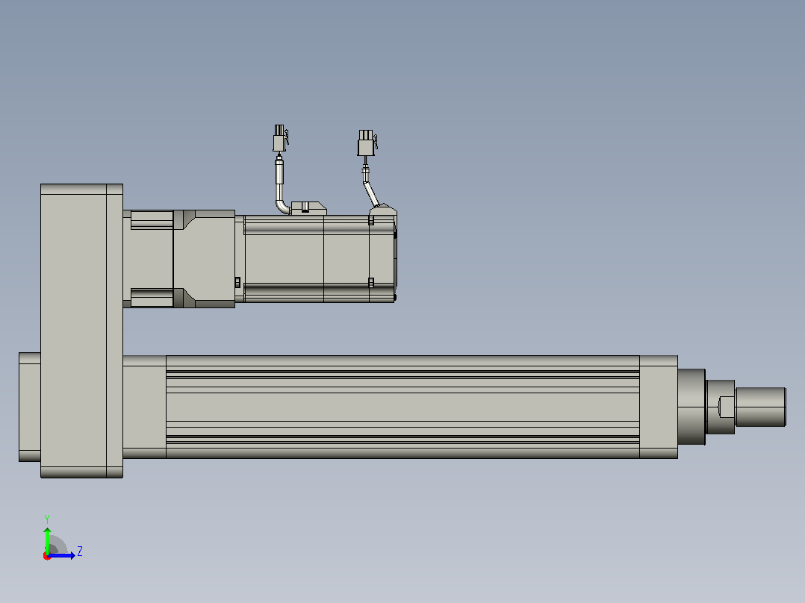Click the blue Z axis arrow of triad
805x603 pixels.
coord(61,555)
